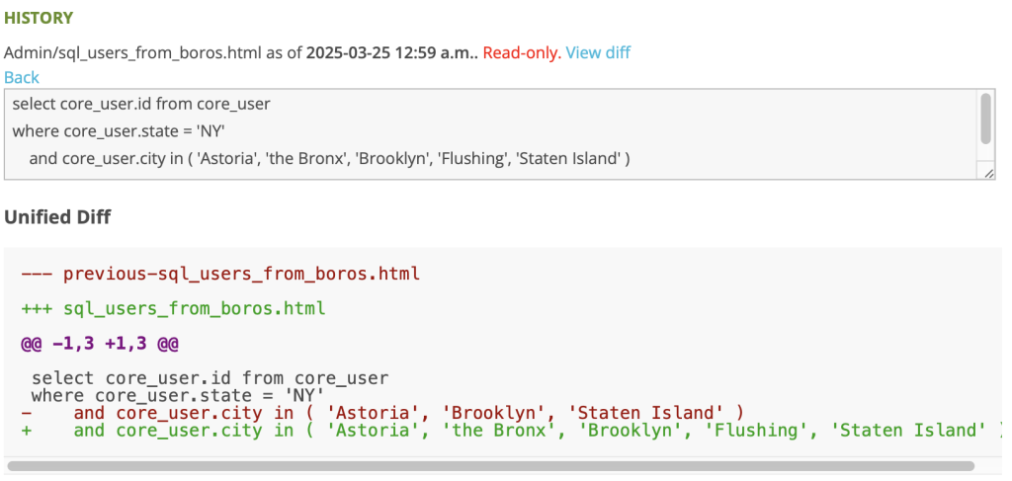Click the HISTORY heading
Image resolution: width=1012 pixels, height=481 pixels.
tap(39, 18)
